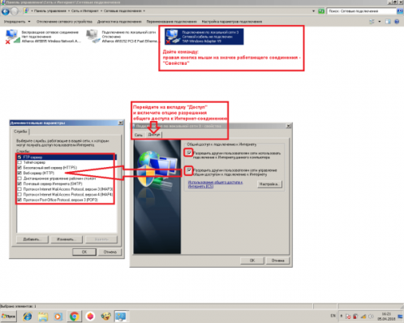Click Диагностика подключения command
This screenshot has height=323, width=404.
pyautogui.click(x=119, y=22)
